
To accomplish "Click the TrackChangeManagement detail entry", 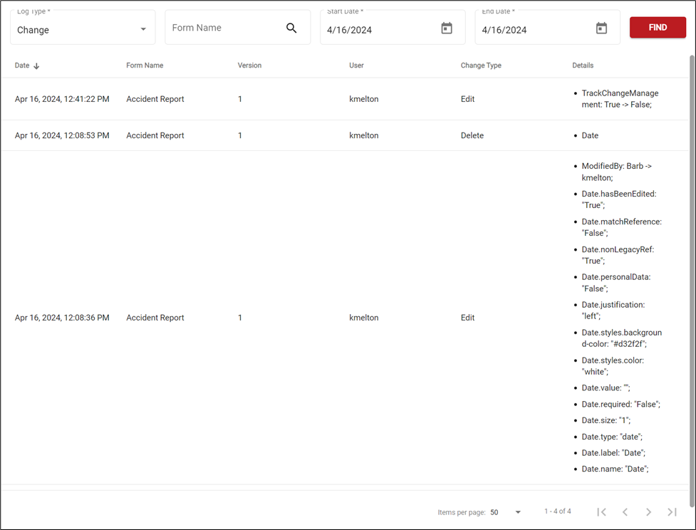I will (620, 99).
